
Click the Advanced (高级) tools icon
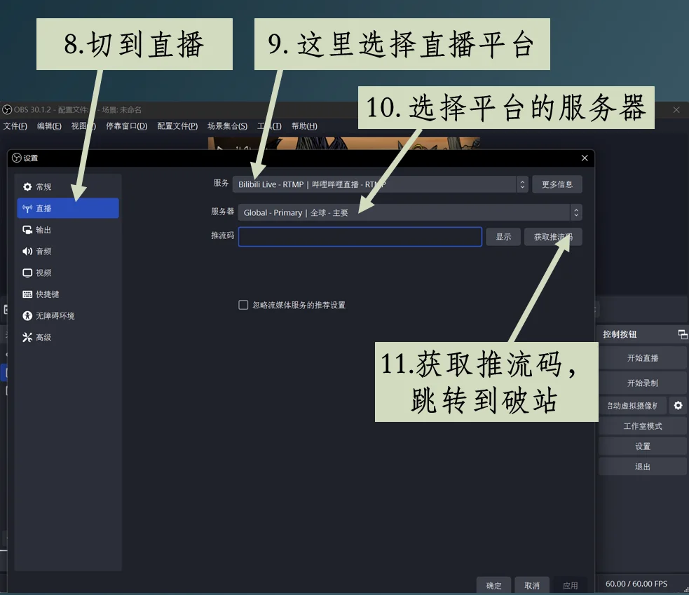point(27,338)
